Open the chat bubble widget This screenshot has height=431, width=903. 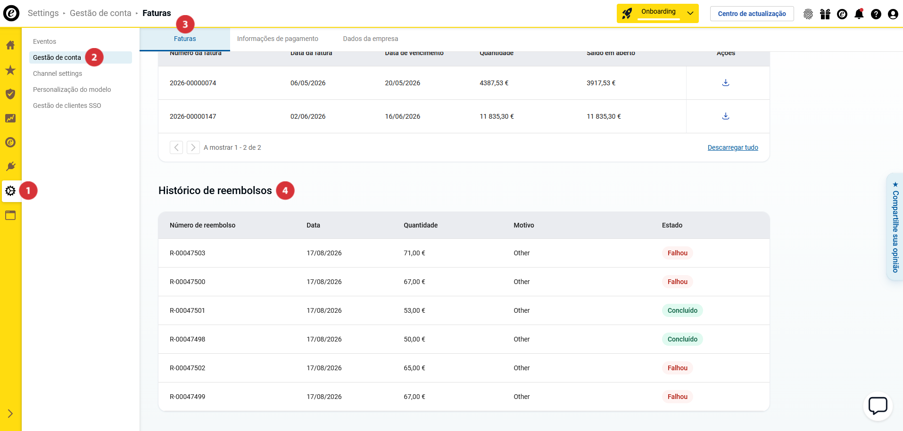point(878,406)
